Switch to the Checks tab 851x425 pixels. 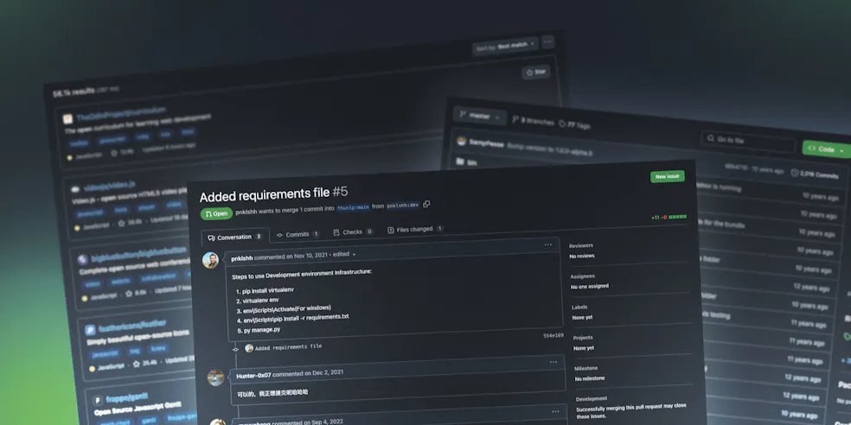pos(353,232)
